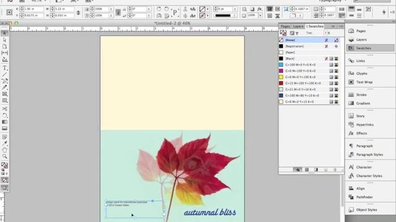Click the Apply None button in toolbox
Screen dimensions: 396x222
coord(4,180)
